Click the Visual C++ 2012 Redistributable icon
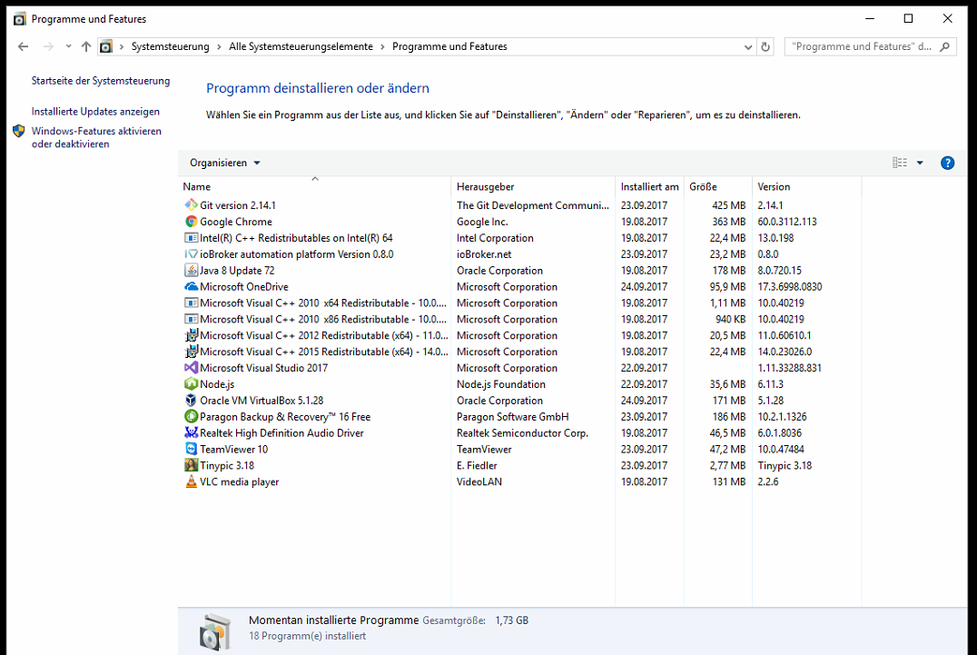977x655 pixels. [x=191, y=334]
